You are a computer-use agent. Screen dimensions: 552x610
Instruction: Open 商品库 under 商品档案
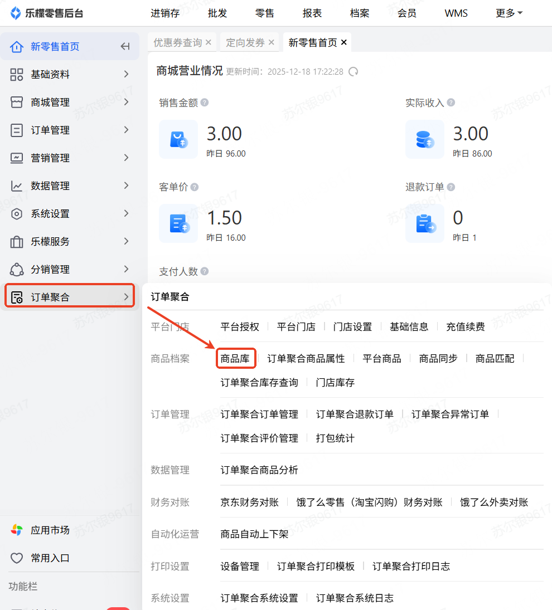click(x=235, y=358)
